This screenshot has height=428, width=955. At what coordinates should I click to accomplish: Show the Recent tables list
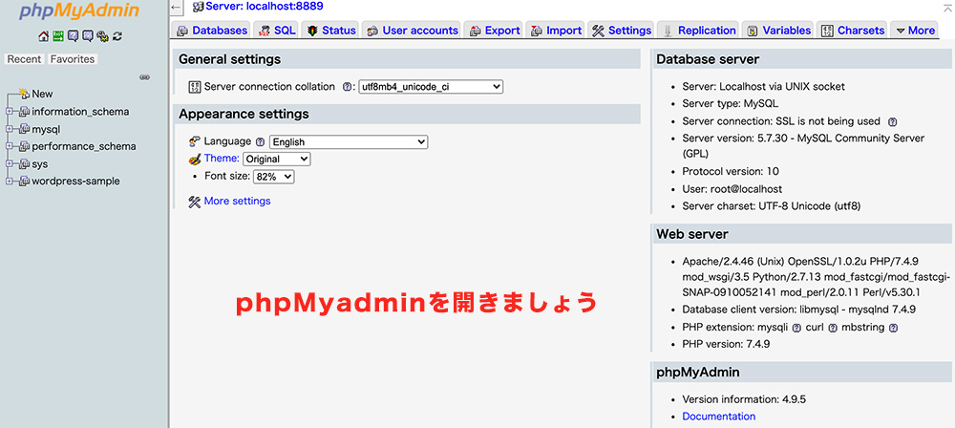[x=25, y=59]
